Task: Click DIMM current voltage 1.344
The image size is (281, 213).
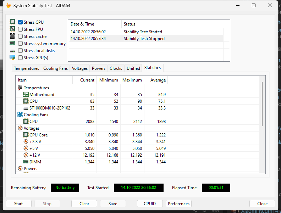Action: click(x=89, y=162)
